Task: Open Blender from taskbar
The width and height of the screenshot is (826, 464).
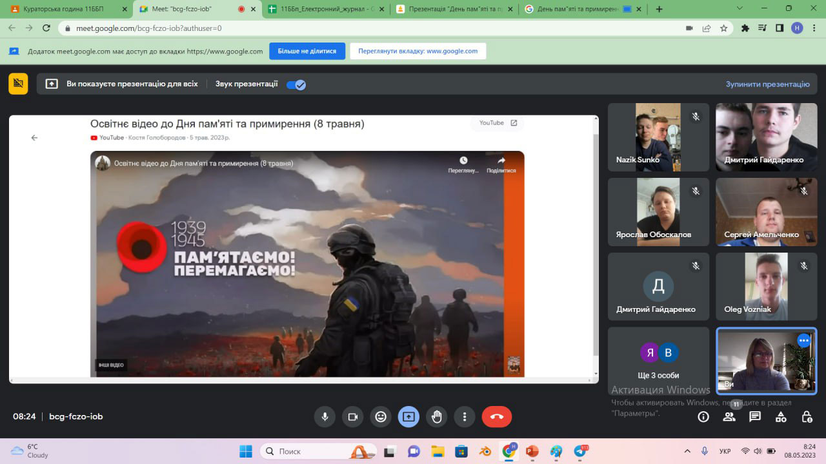Action: [485, 451]
